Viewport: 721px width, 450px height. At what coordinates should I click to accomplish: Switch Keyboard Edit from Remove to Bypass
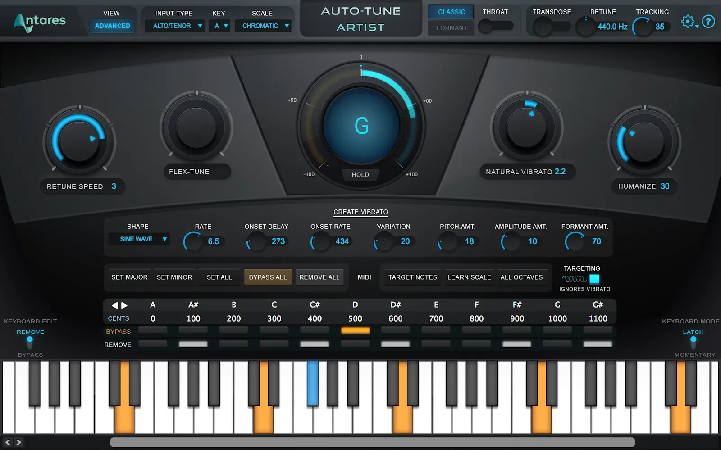click(x=30, y=354)
